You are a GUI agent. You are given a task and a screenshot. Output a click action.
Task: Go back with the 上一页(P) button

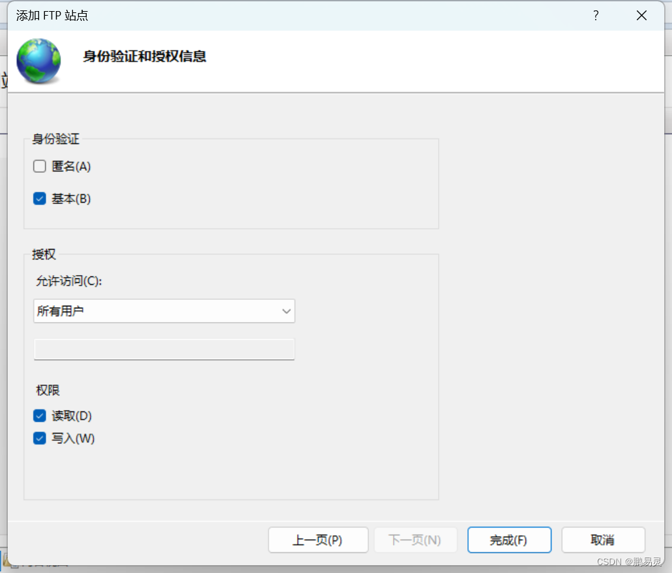(x=318, y=540)
